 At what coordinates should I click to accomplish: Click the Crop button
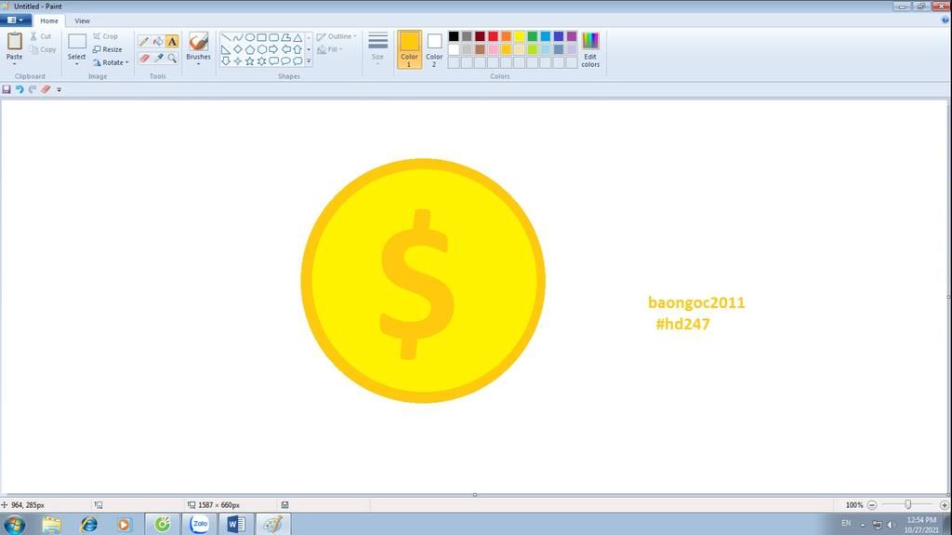click(106, 36)
